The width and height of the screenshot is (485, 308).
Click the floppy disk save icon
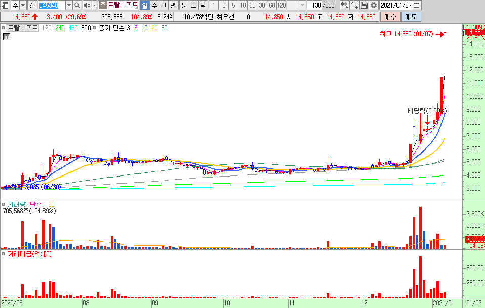[x=364, y=5]
